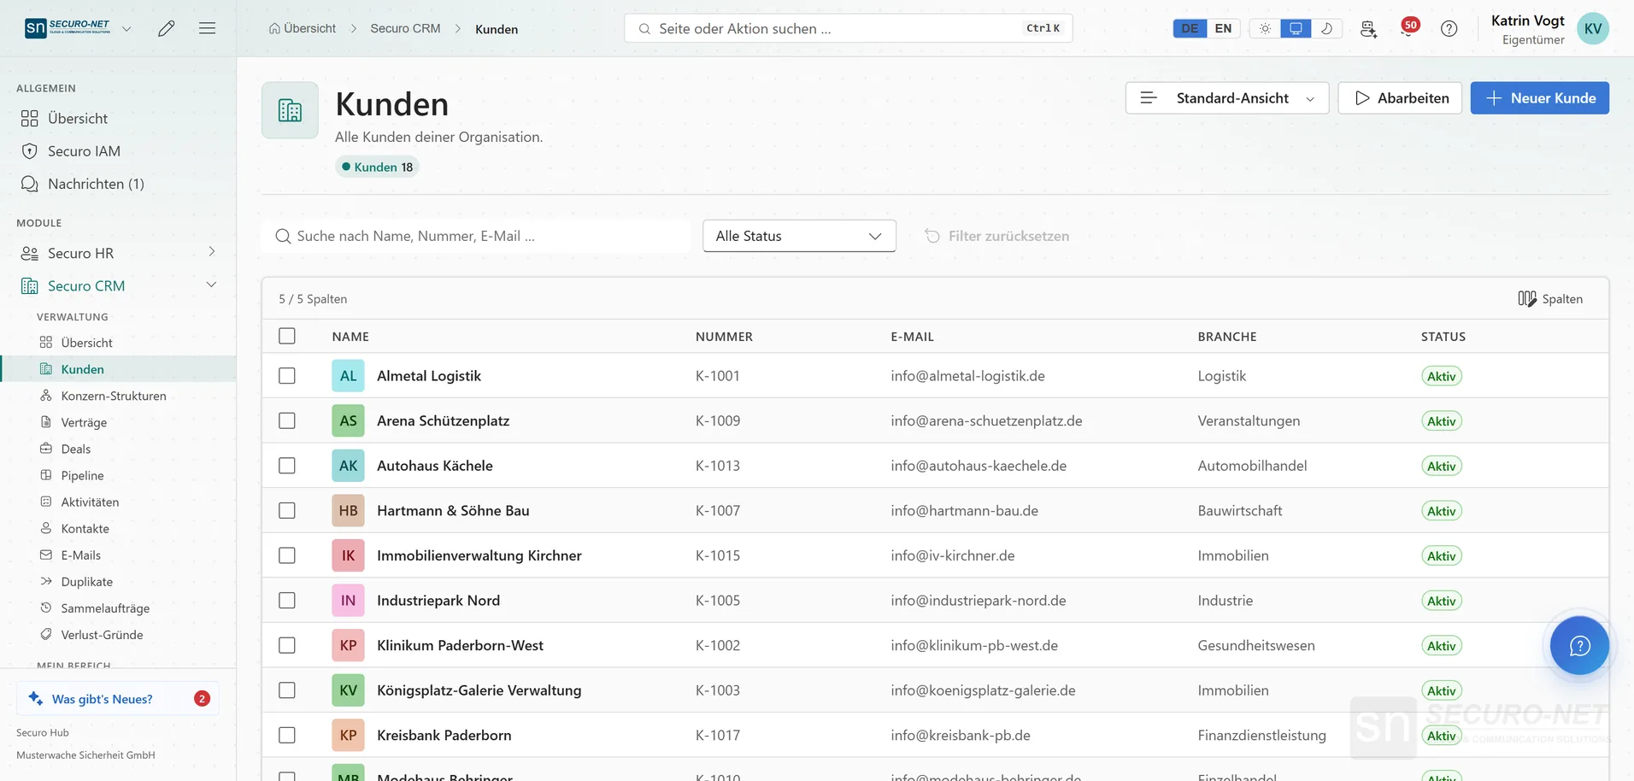
Task: Click the HB avatar of Hartmann & Söhne
Action: click(348, 510)
